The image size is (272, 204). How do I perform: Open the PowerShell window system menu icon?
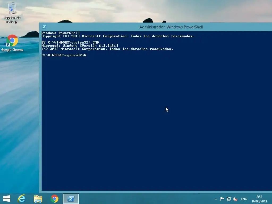point(44,27)
